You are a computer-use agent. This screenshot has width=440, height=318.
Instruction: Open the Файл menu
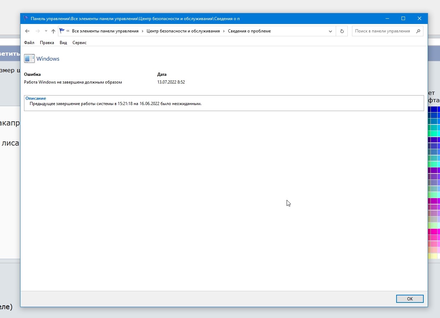point(29,43)
